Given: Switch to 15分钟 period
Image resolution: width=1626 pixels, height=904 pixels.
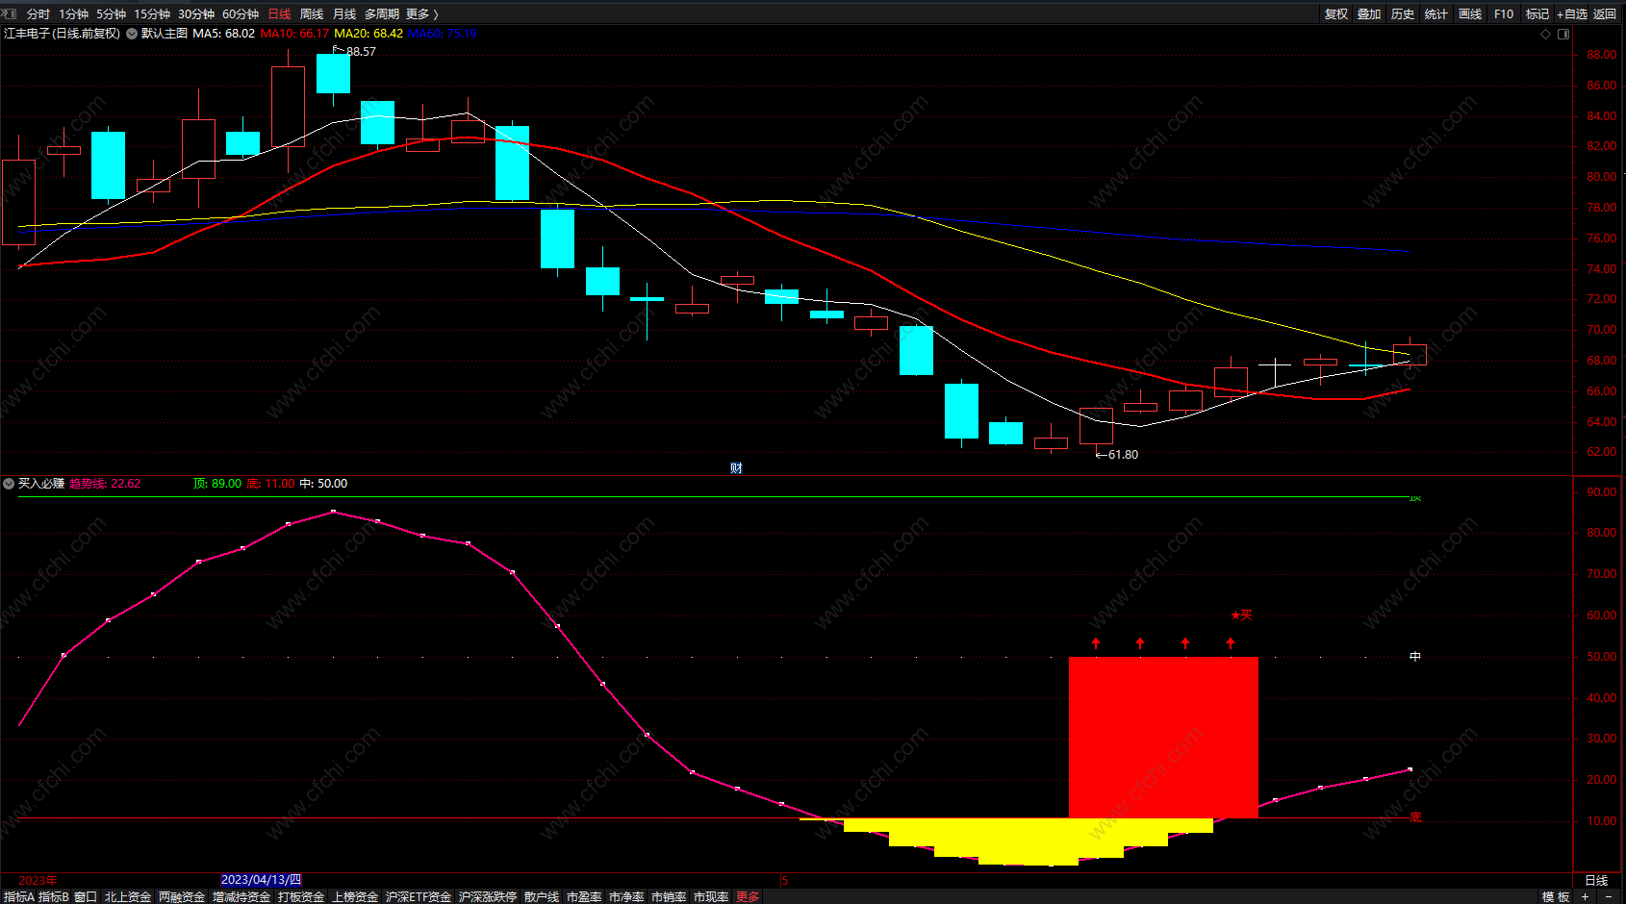Looking at the screenshot, I should pyautogui.click(x=152, y=13).
